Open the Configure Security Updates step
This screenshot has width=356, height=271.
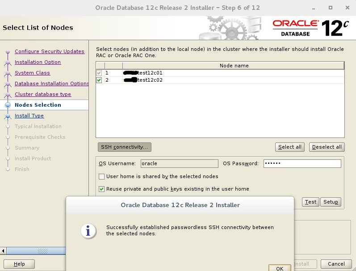click(50, 51)
